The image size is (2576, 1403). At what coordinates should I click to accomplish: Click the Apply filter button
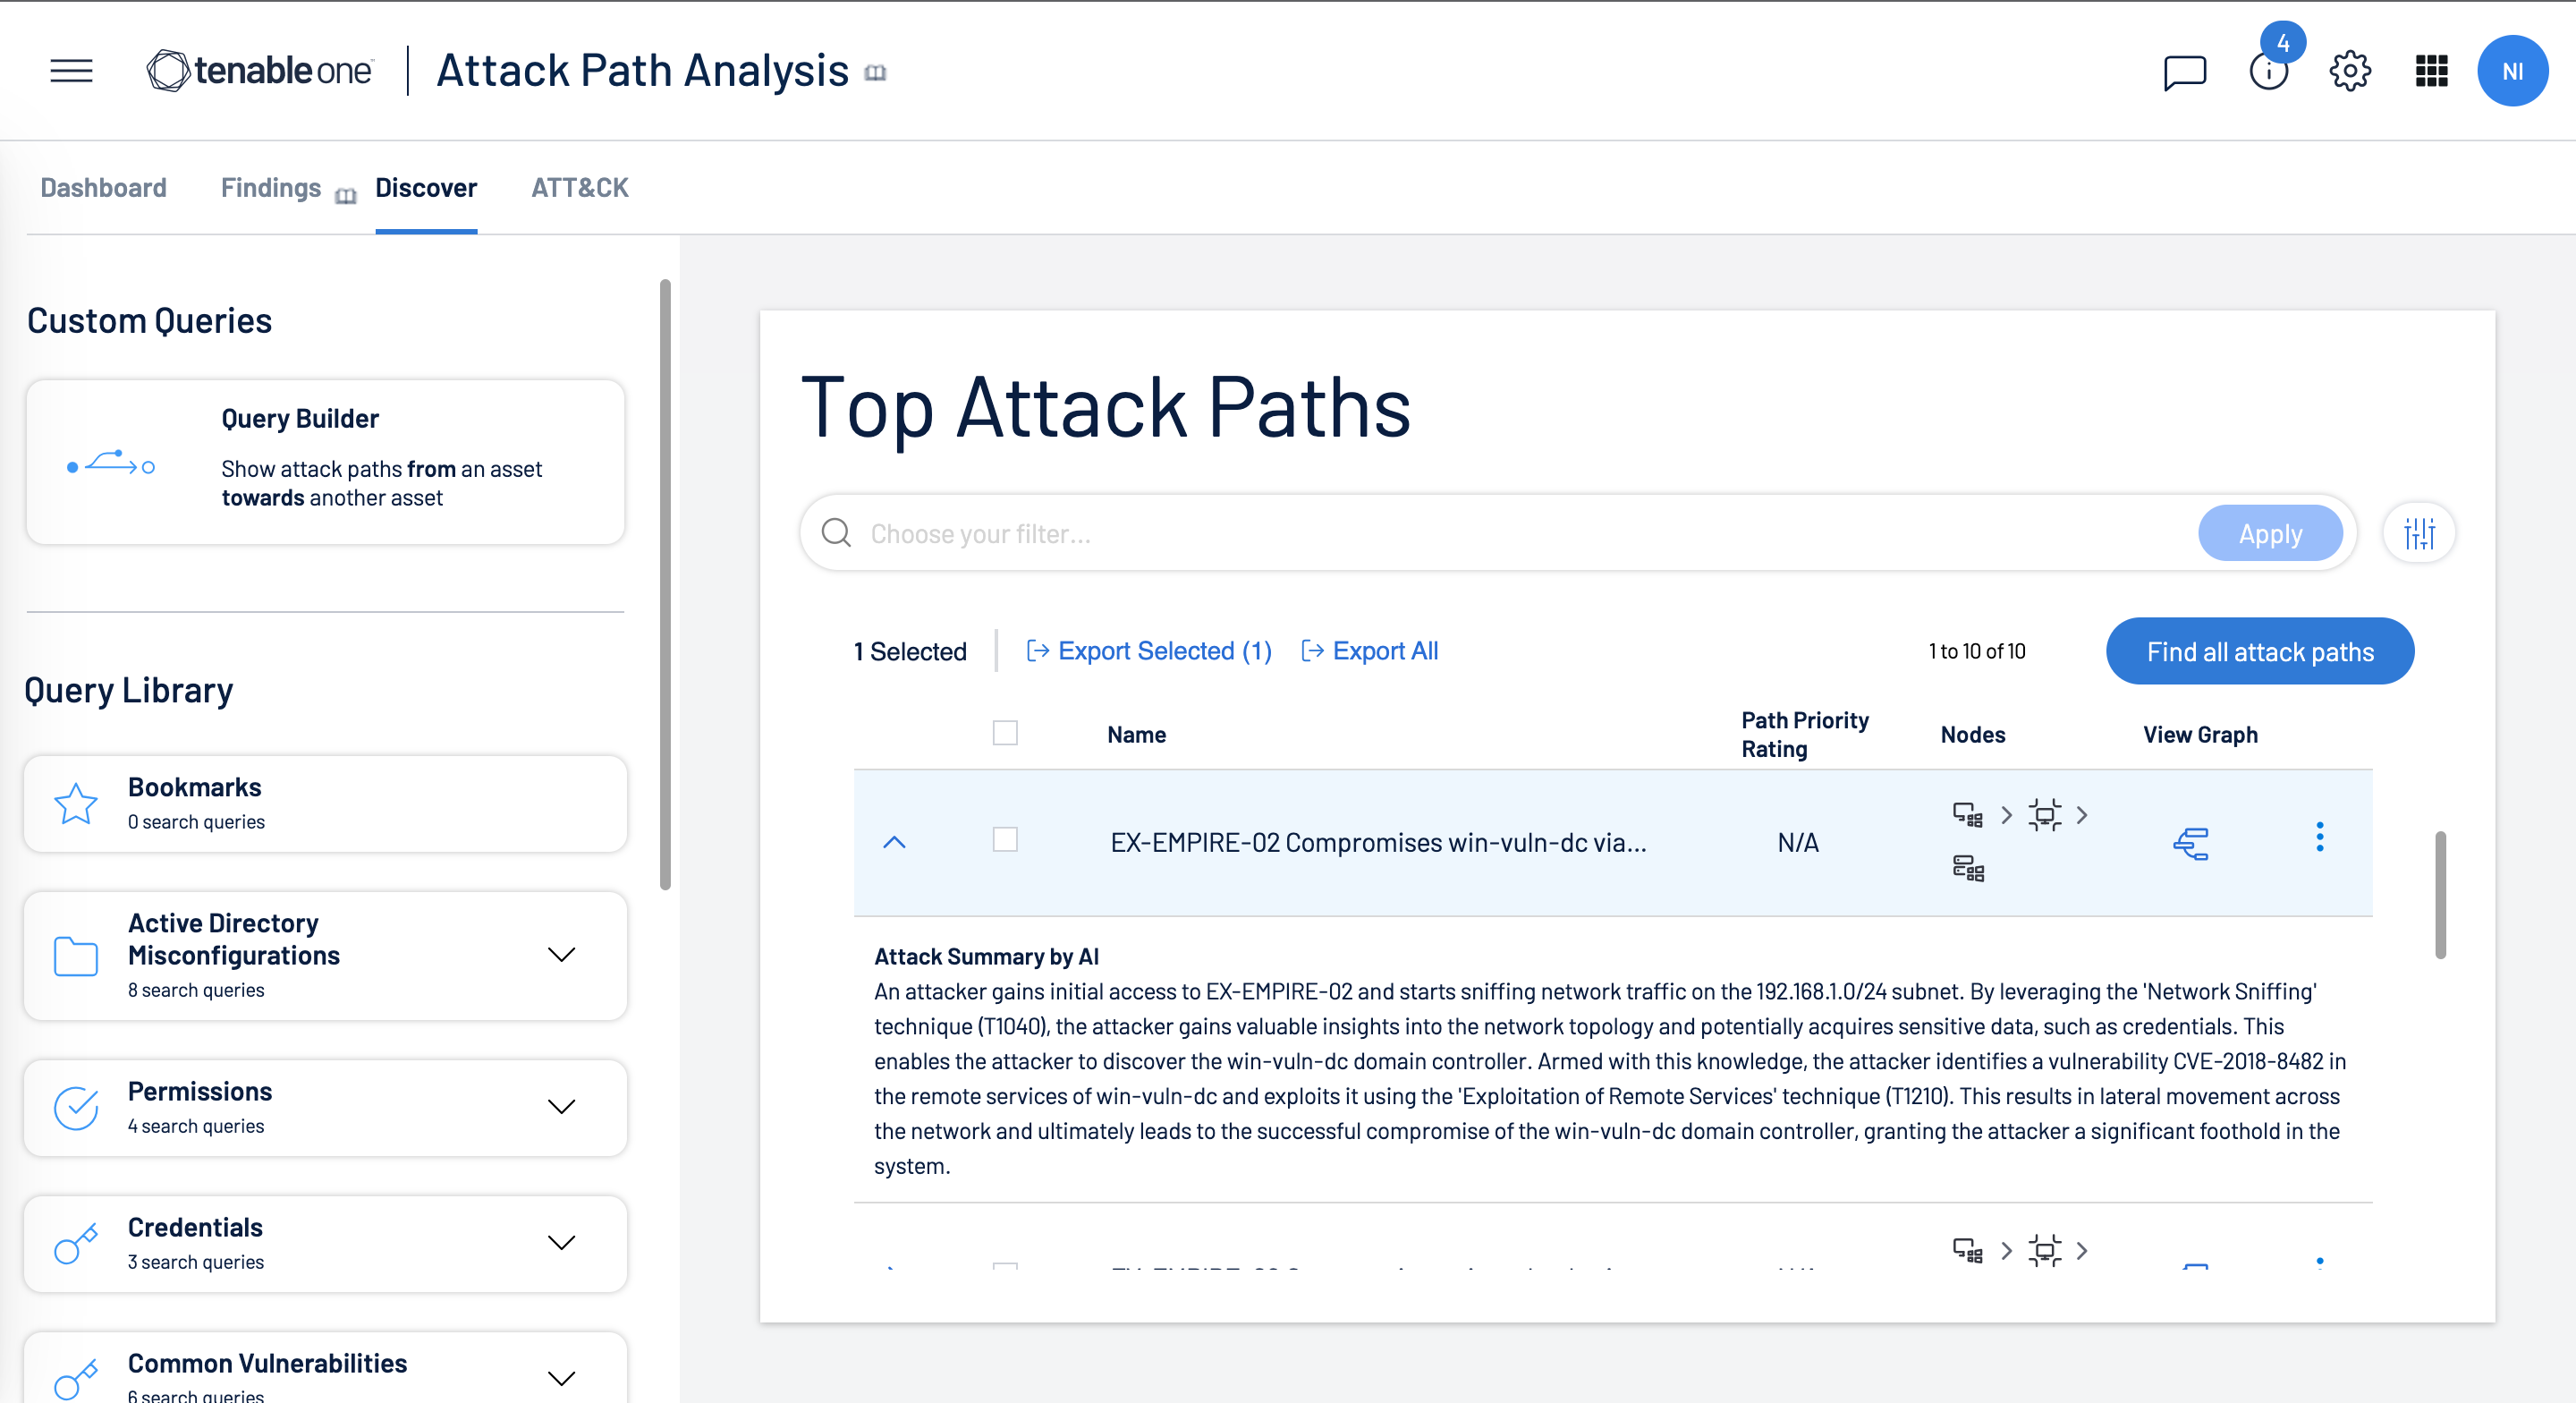point(2270,534)
